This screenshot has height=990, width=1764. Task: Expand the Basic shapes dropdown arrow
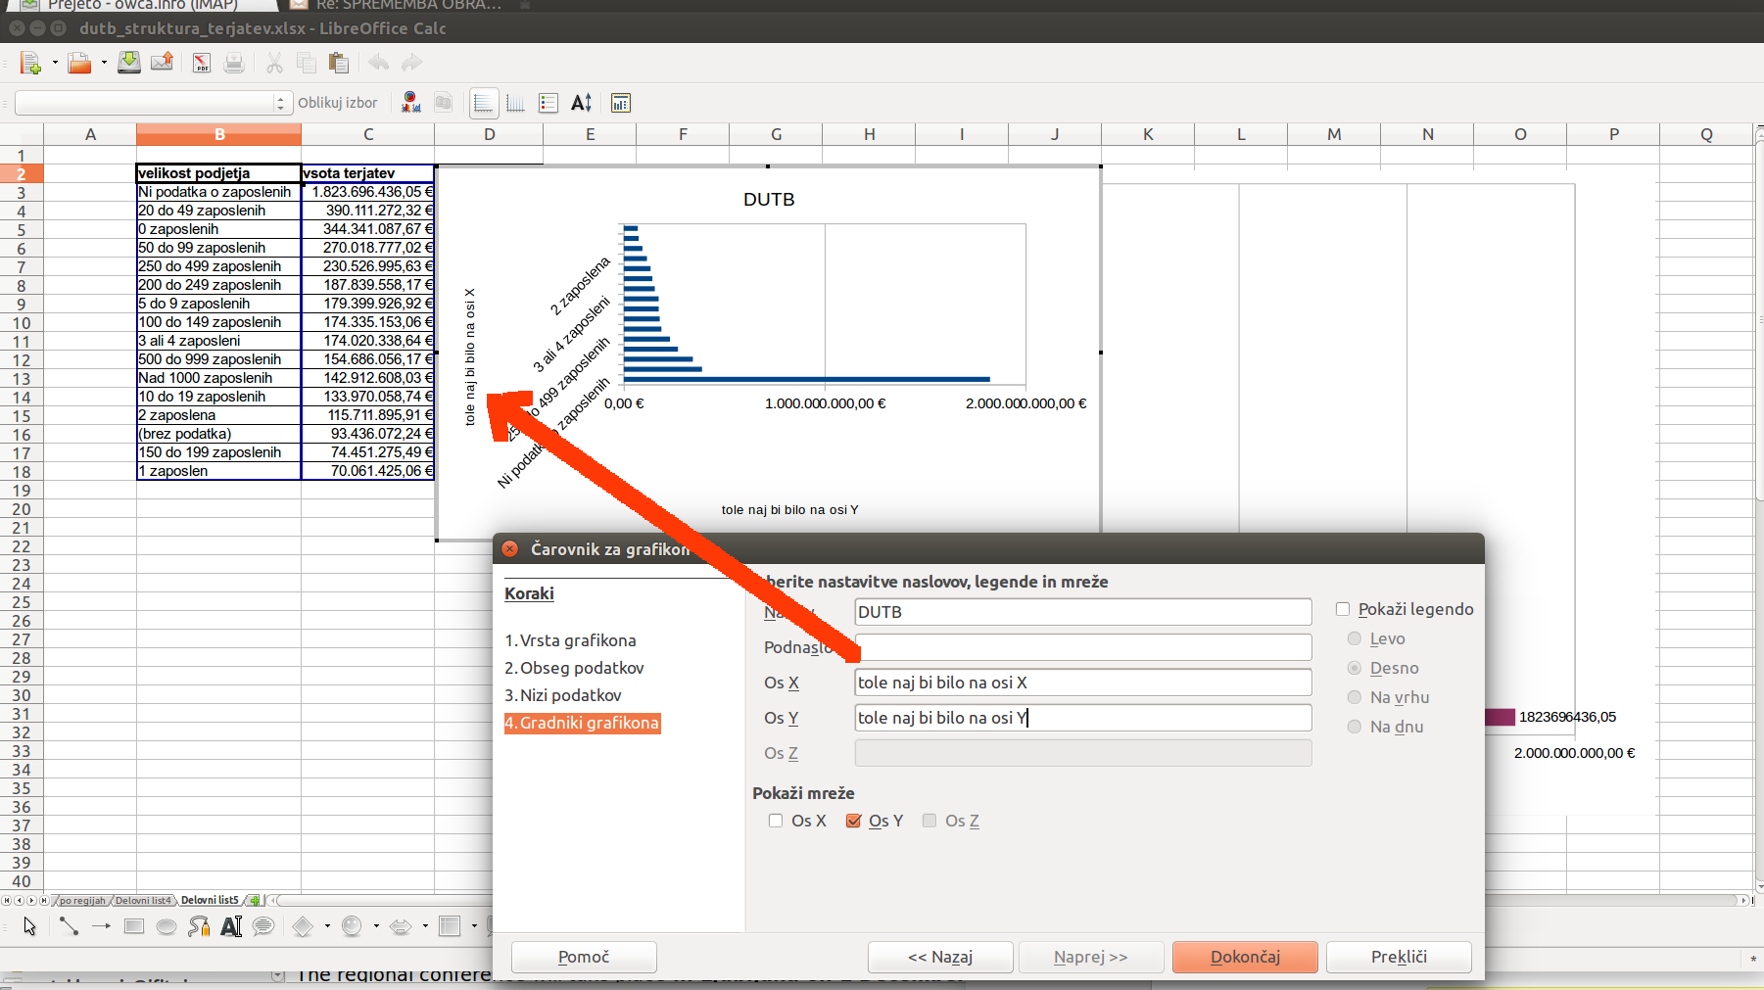tap(327, 926)
